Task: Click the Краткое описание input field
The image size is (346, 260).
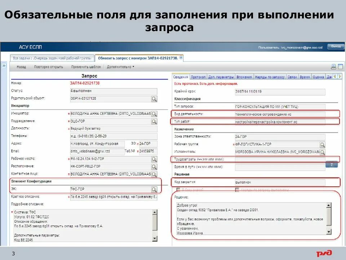Action: (114, 197)
